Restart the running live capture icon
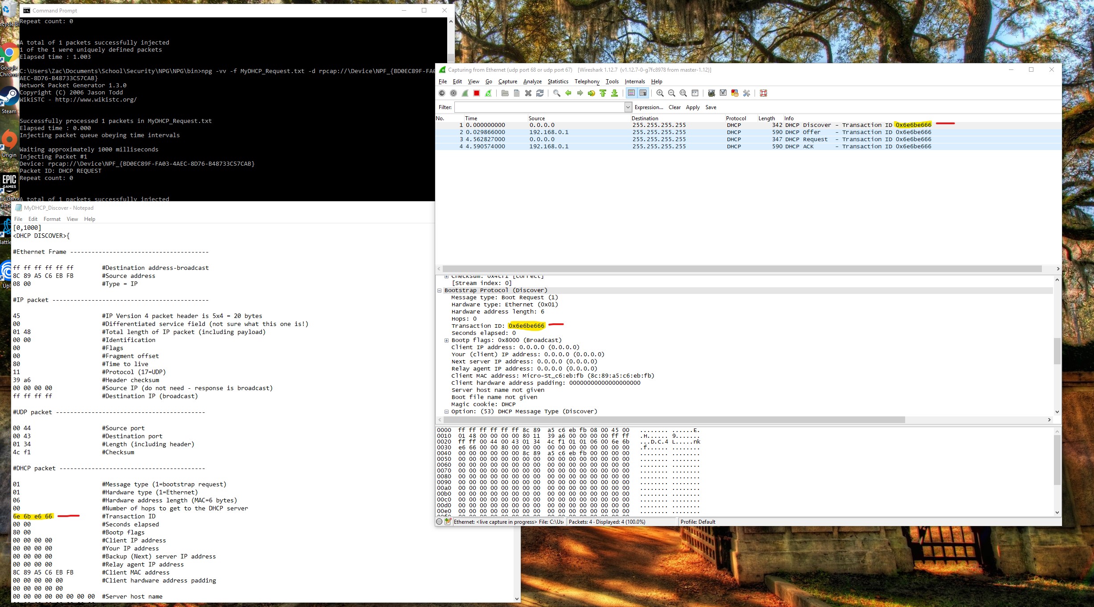The image size is (1094, 607). [x=488, y=93]
